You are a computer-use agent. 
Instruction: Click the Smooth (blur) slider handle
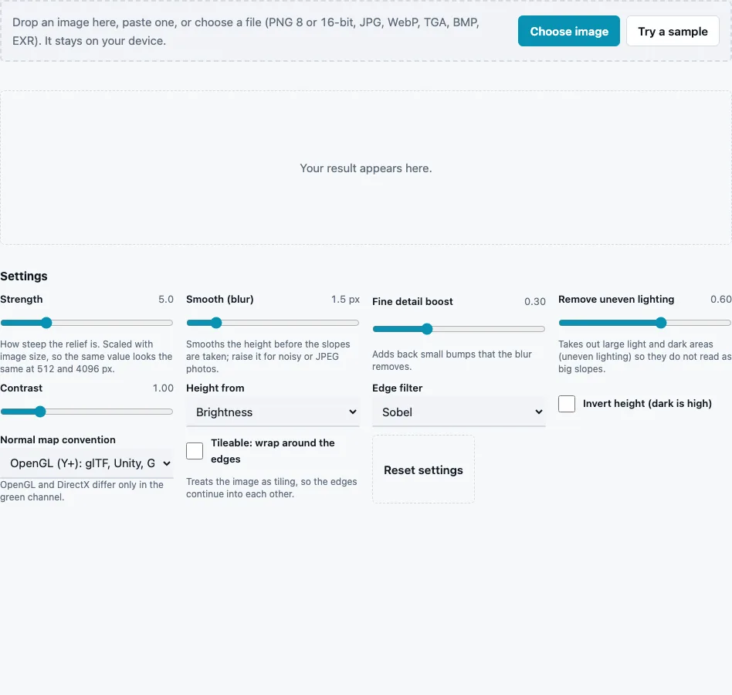(x=216, y=323)
